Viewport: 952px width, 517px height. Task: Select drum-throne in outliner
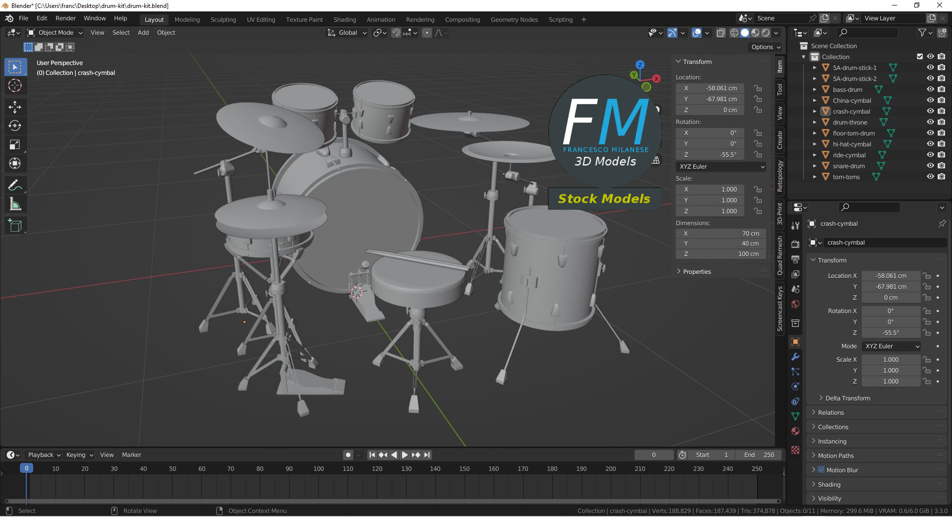coord(850,123)
